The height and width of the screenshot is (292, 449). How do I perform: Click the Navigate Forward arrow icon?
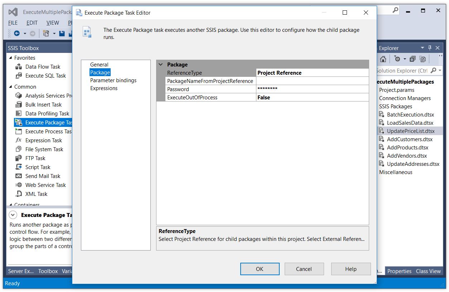(33, 33)
